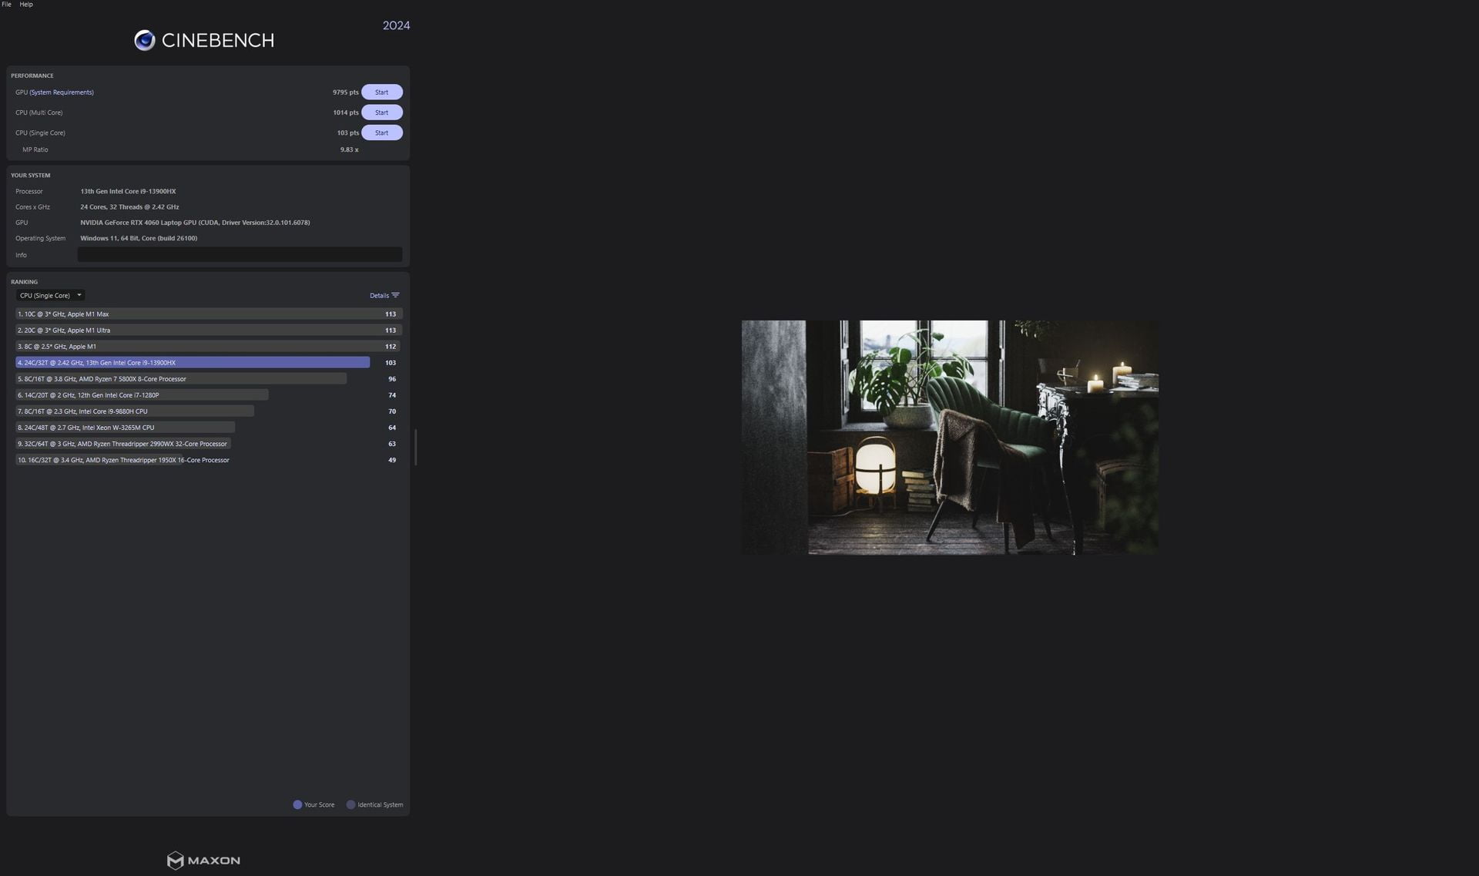Click the 24 Cores, 32 Threads value

[x=129, y=206]
